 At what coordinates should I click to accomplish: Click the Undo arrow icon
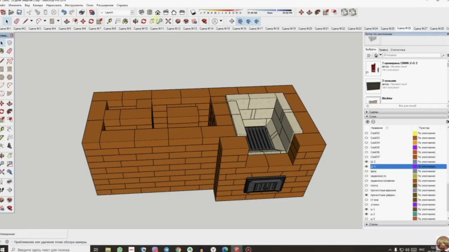63,12
